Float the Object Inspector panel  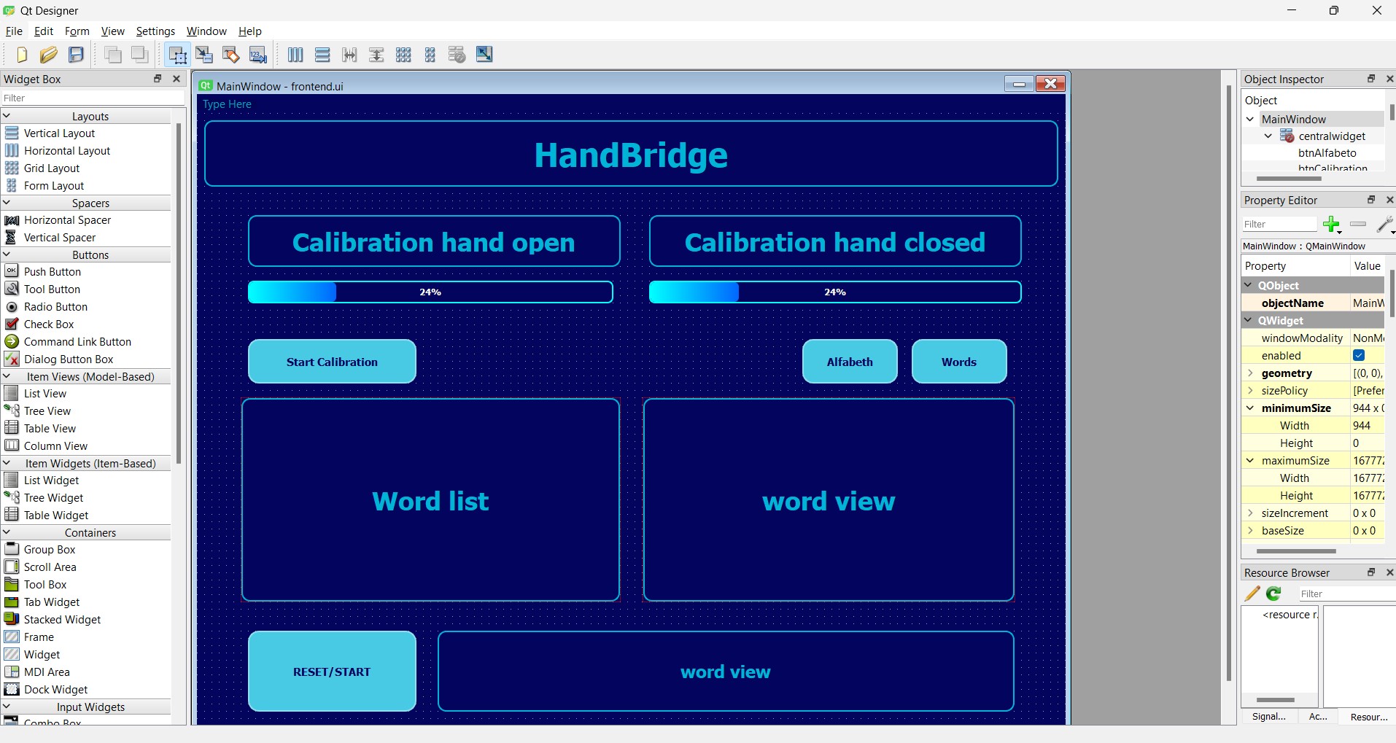[1371, 79]
